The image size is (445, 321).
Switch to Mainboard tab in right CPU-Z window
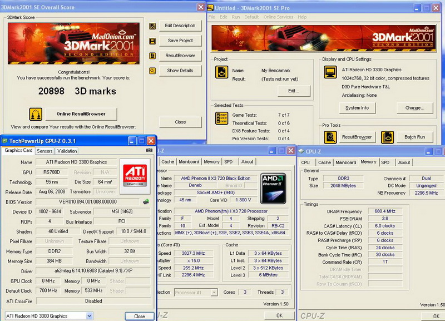click(345, 162)
